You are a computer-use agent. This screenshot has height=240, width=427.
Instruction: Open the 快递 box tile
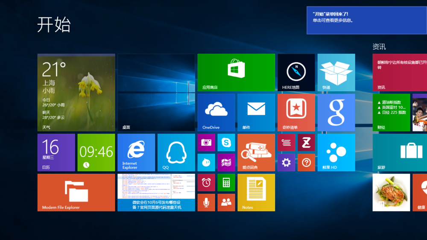pos(336,73)
